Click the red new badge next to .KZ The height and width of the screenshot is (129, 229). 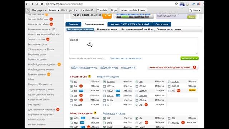pos(146,105)
